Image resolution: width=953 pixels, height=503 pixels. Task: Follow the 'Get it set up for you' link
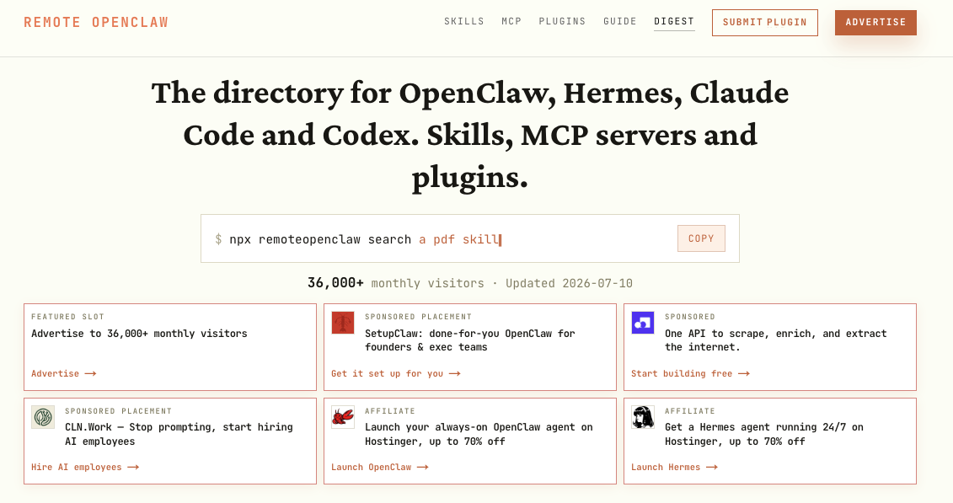396,373
